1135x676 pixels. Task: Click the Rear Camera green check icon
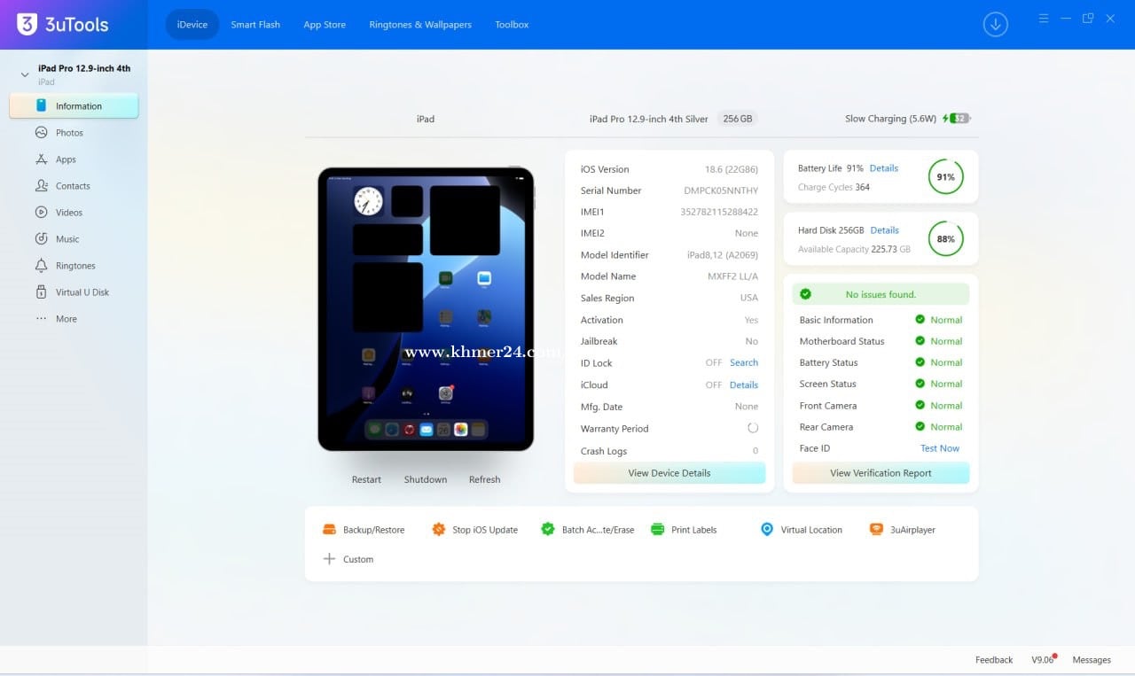pos(920,427)
